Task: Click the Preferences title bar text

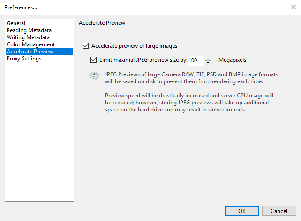Action: [21, 7]
